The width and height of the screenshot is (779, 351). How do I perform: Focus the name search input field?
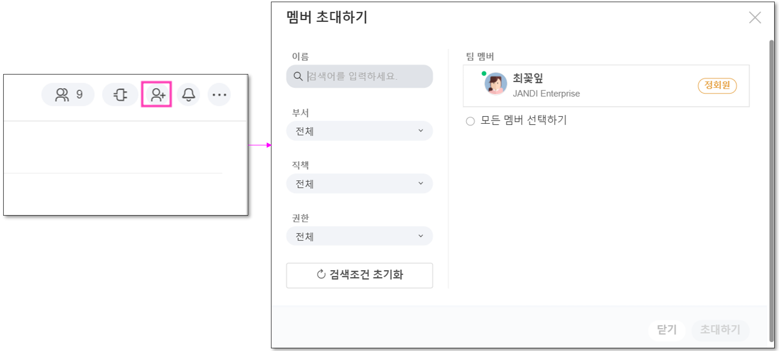[x=365, y=77]
